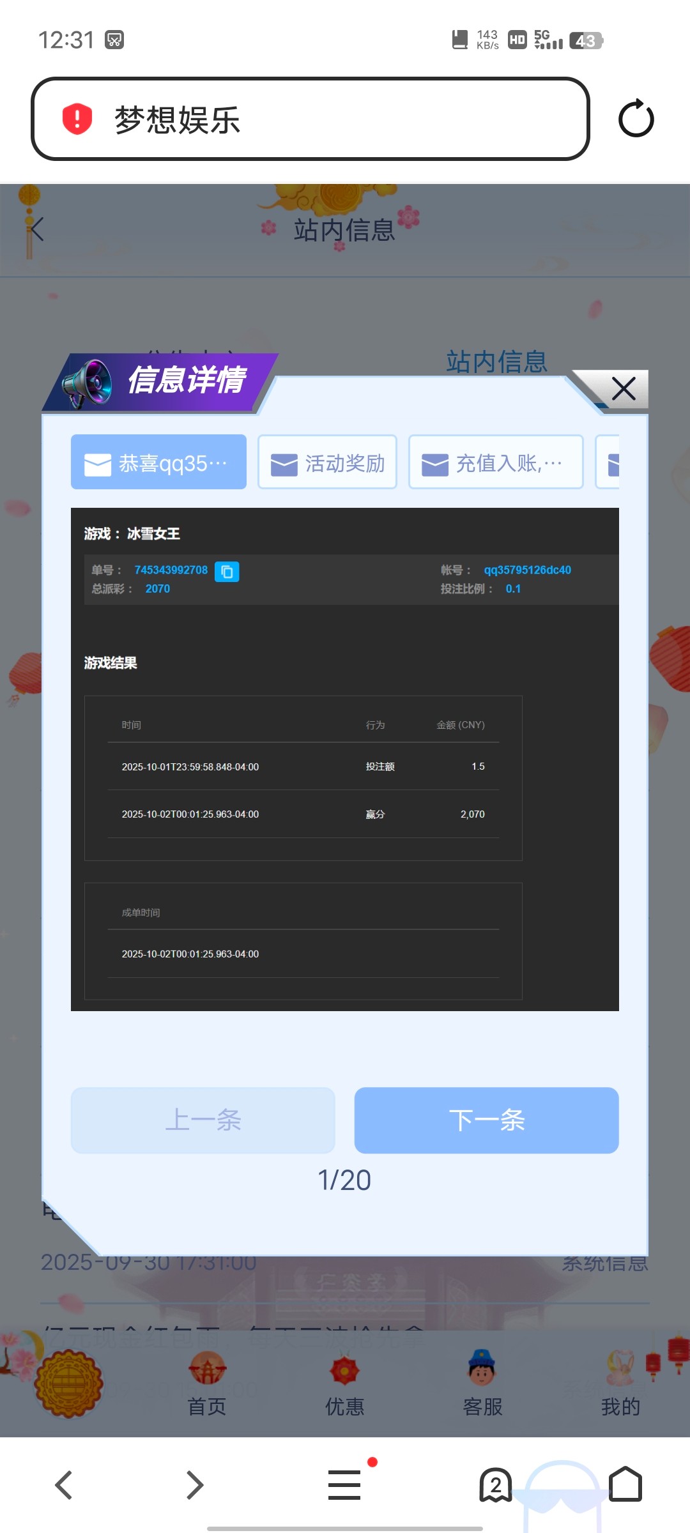Tap the account link qq35795126dc40
The height and width of the screenshot is (1533, 690).
point(527,570)
